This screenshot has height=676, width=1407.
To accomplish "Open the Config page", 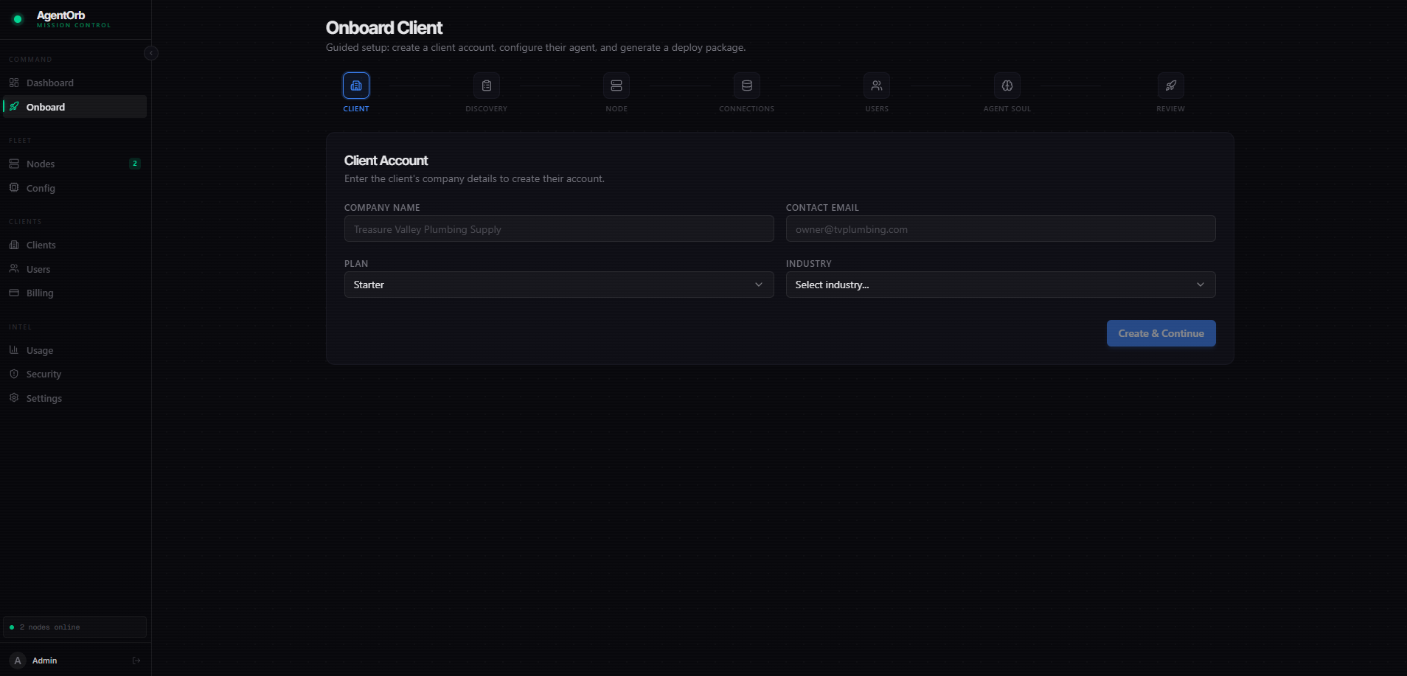I will coord(74,188).
